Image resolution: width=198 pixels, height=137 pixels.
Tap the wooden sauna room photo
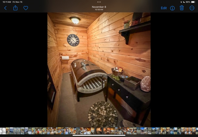pos(99,69)
